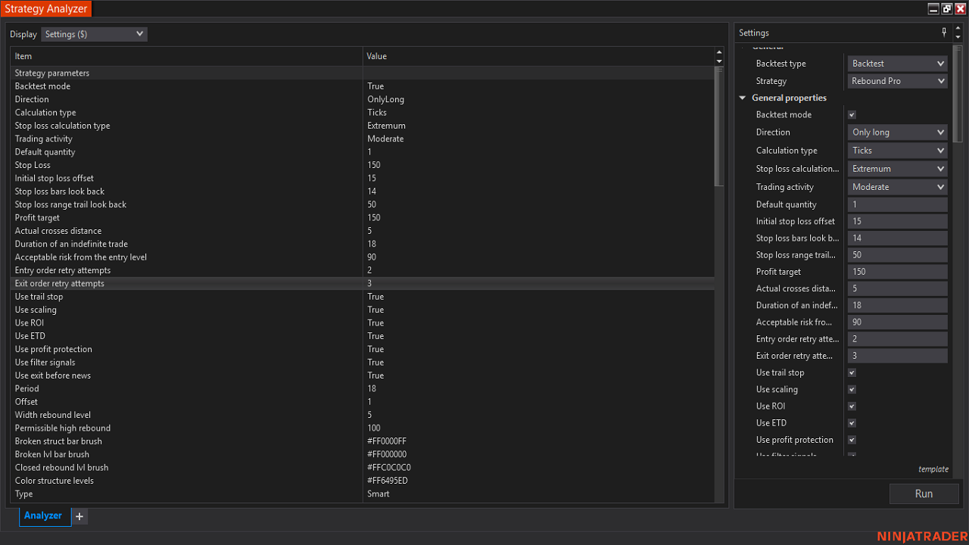Choose a strategy from Rebound Pro dropdown
Image resolution: width=969 pixels, height=545 pixels.
click(897, 81)
